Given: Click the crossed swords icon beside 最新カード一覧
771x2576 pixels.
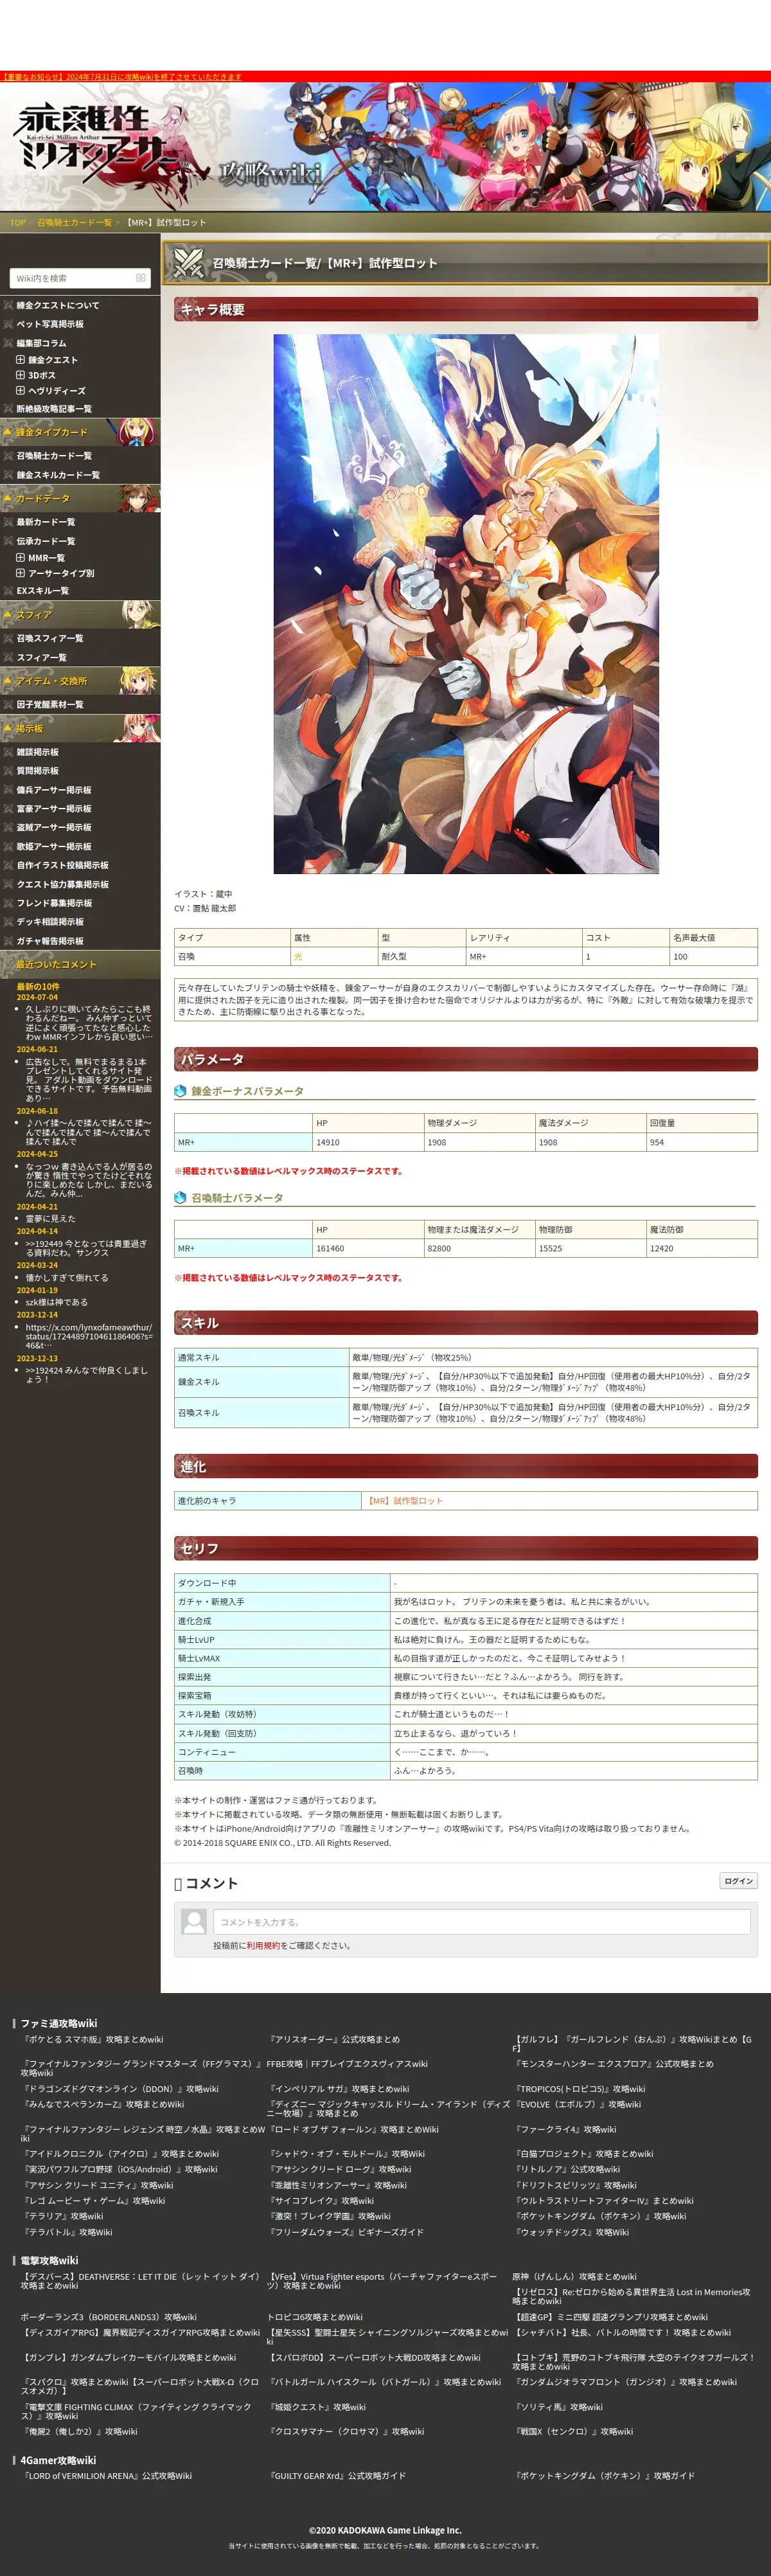Looking at the screenshot, I should click(x=8, y=522).
